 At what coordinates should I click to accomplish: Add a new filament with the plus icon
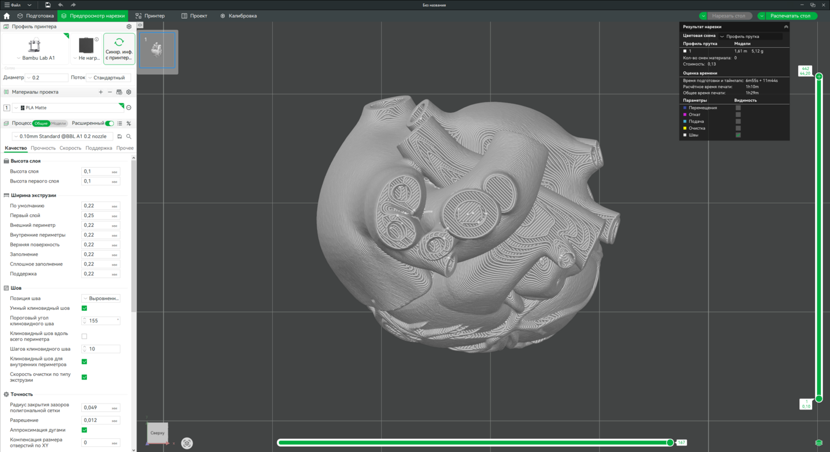point(101,92)
